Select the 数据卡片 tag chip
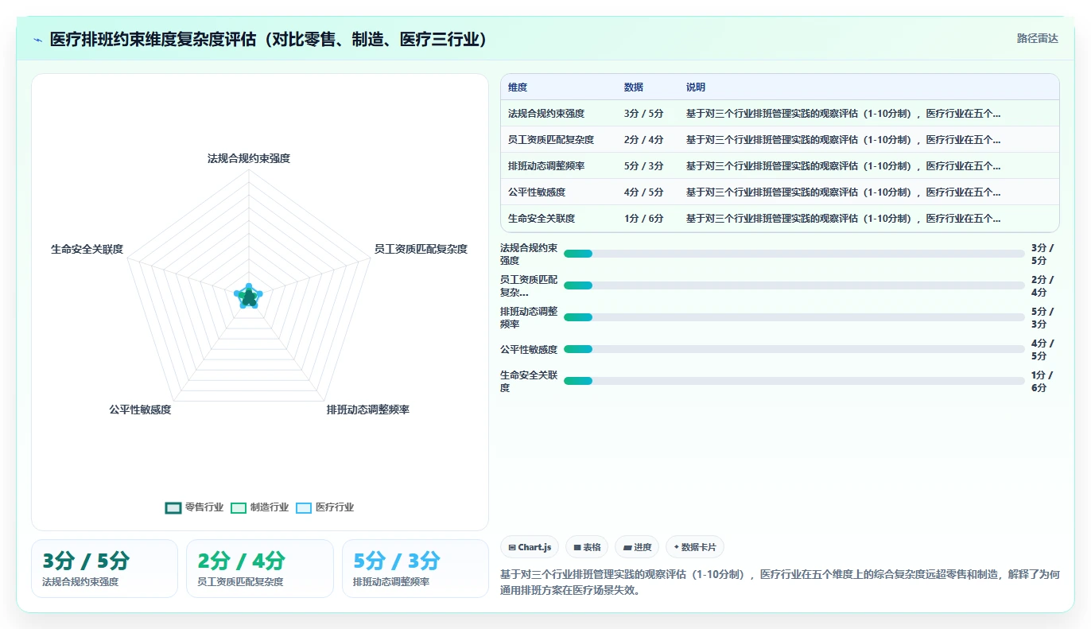This screenshot has height=629, width=1091. pos(695,547)
